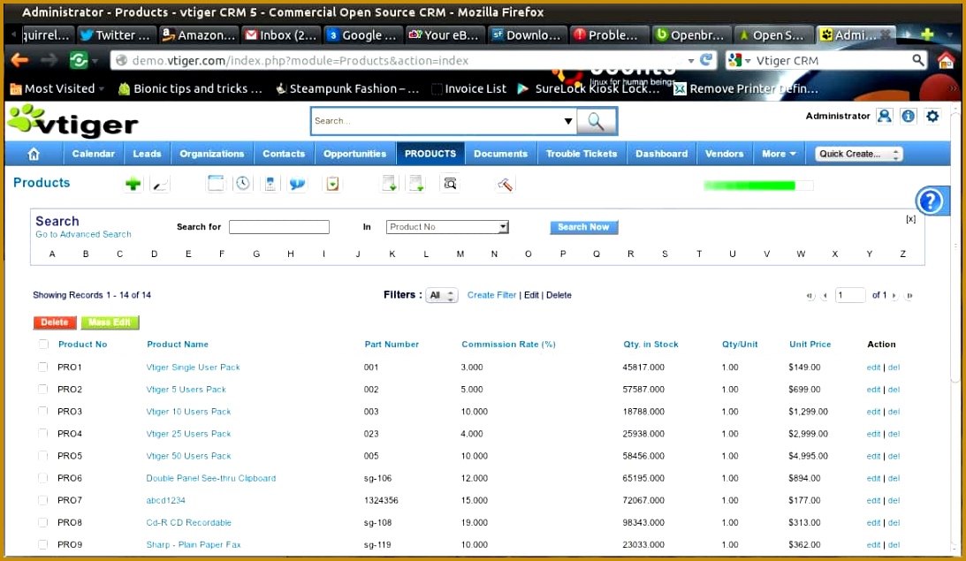
Task: Click the pencil search/edit toolbar icon
Action: tap(160, 184)
